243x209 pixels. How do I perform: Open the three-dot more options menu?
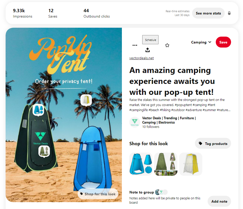click(x=135, y=45)
